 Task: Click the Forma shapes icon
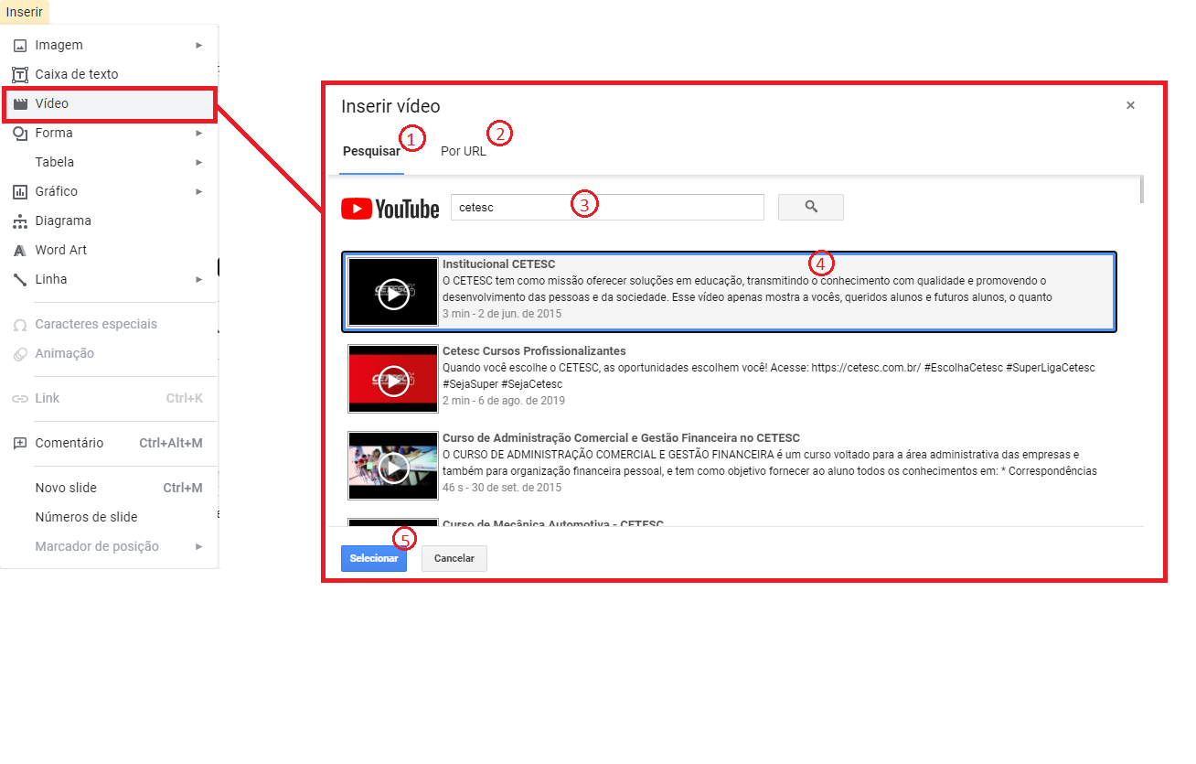19,133
